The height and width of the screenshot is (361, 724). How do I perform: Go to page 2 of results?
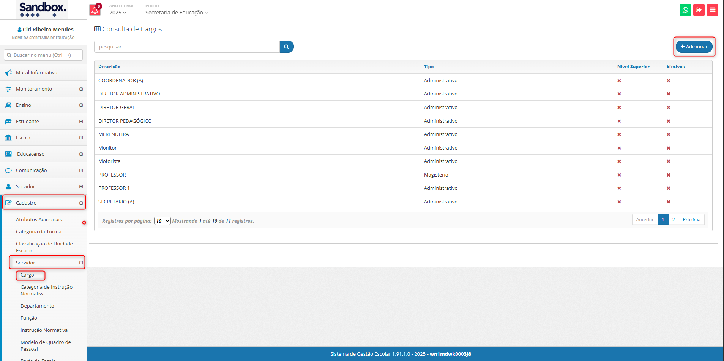pos(674,220)
